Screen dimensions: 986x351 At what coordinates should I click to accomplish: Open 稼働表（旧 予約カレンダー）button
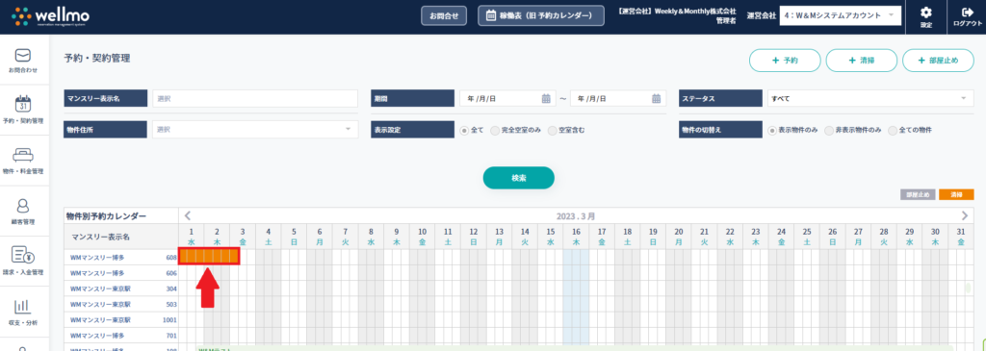[x=541, y=15]
